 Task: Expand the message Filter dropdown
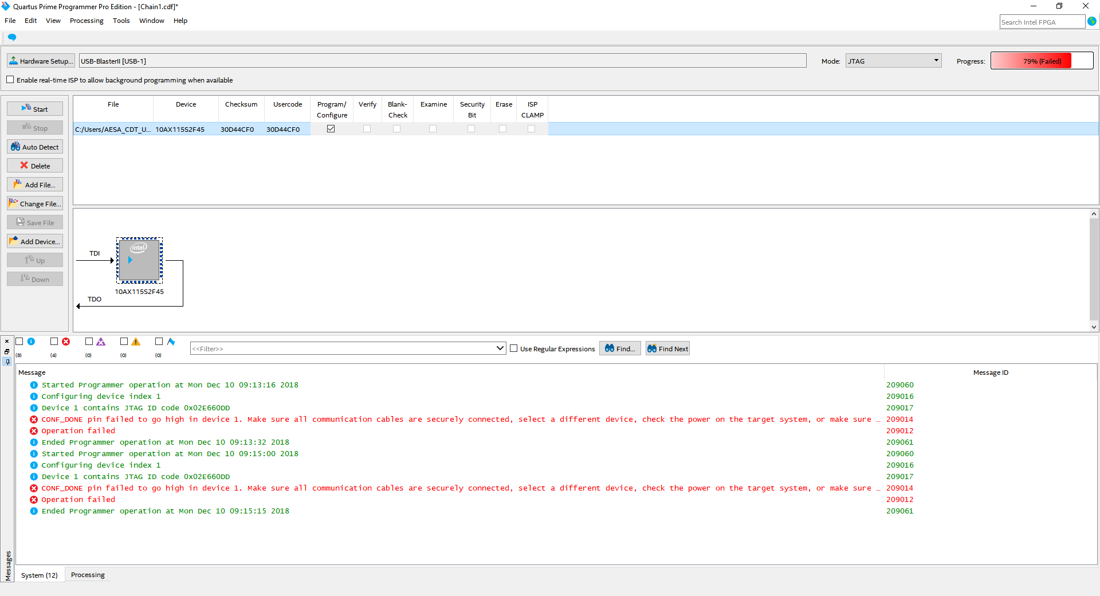tap(500, 348)
